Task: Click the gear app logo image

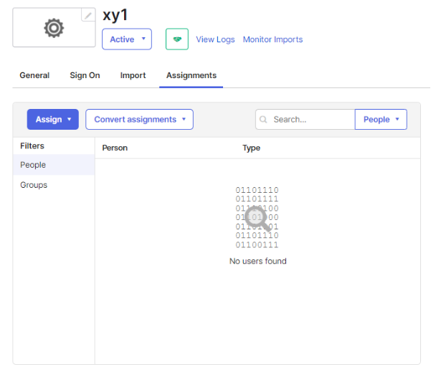Action: click(54, 28)
